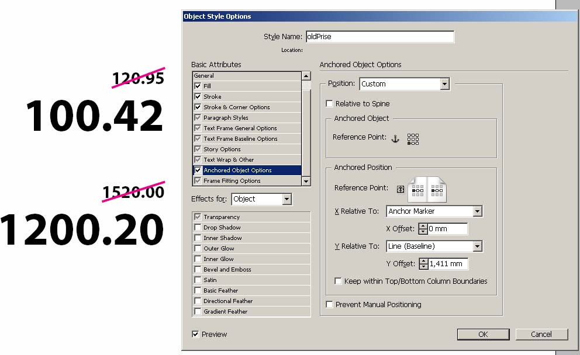Enable Satin effect checkbox
This screenshot has width=580, height=355.
click(198, 280)
